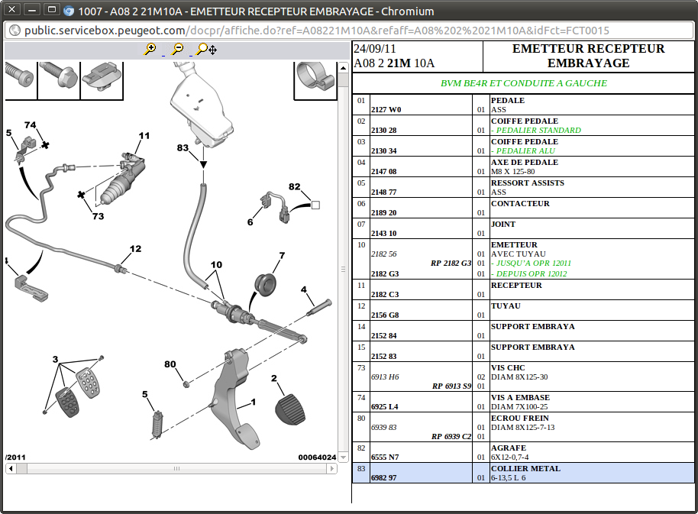The height and width of the screenshot is (514, 698).
Task: Select callout 11 on the receiver cylinder
Action: 144,136
